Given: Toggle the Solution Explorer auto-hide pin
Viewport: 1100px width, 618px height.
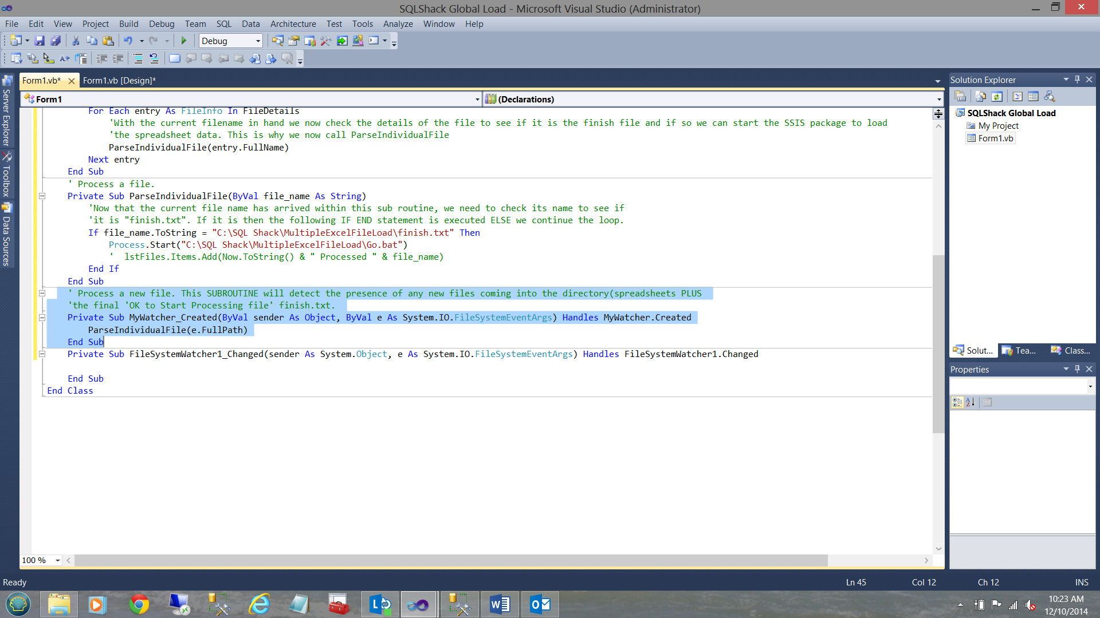Looking at the screenshot, I should tap(1077, 80).
